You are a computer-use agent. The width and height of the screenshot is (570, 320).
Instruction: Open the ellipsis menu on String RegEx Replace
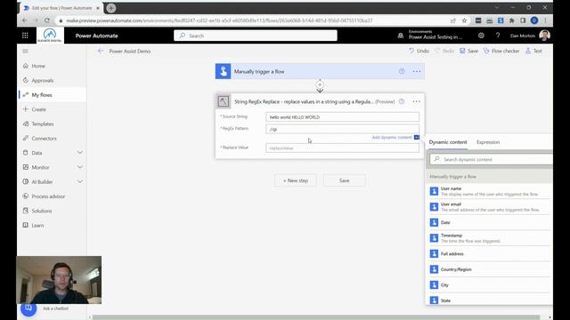tap(417, 101)
